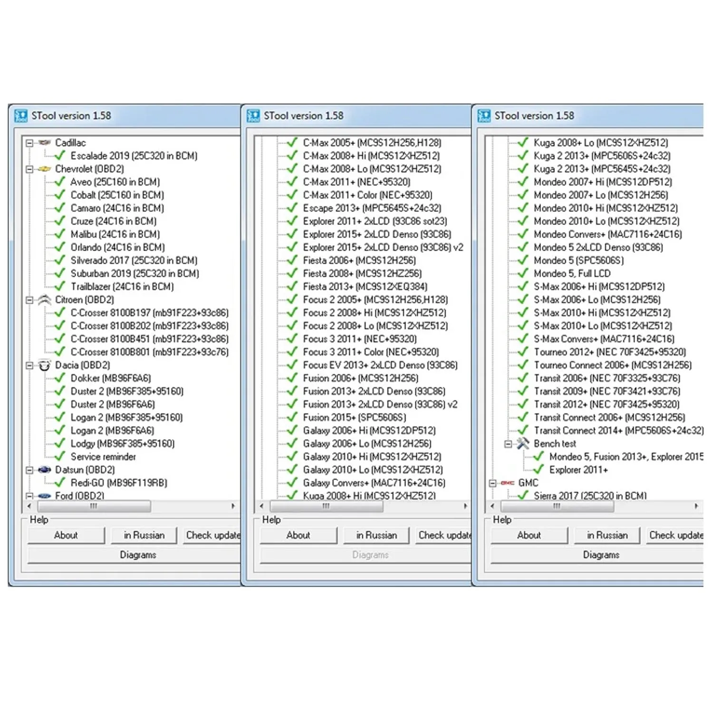Click green checkmark beside Dokker (MB96F6A6)
The width and height of the screenshot is (713, 713).
click(x=60, y=378)
